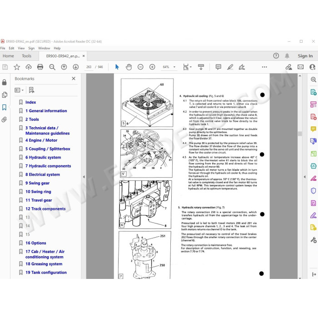Open Create PDF tool in right pane

[x=313, y=117]
